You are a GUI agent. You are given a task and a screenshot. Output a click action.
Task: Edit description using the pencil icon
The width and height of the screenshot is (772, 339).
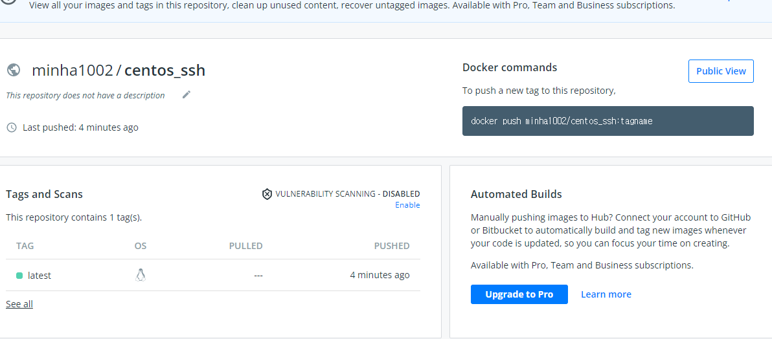pyautogui.click(x=186, y=95)
